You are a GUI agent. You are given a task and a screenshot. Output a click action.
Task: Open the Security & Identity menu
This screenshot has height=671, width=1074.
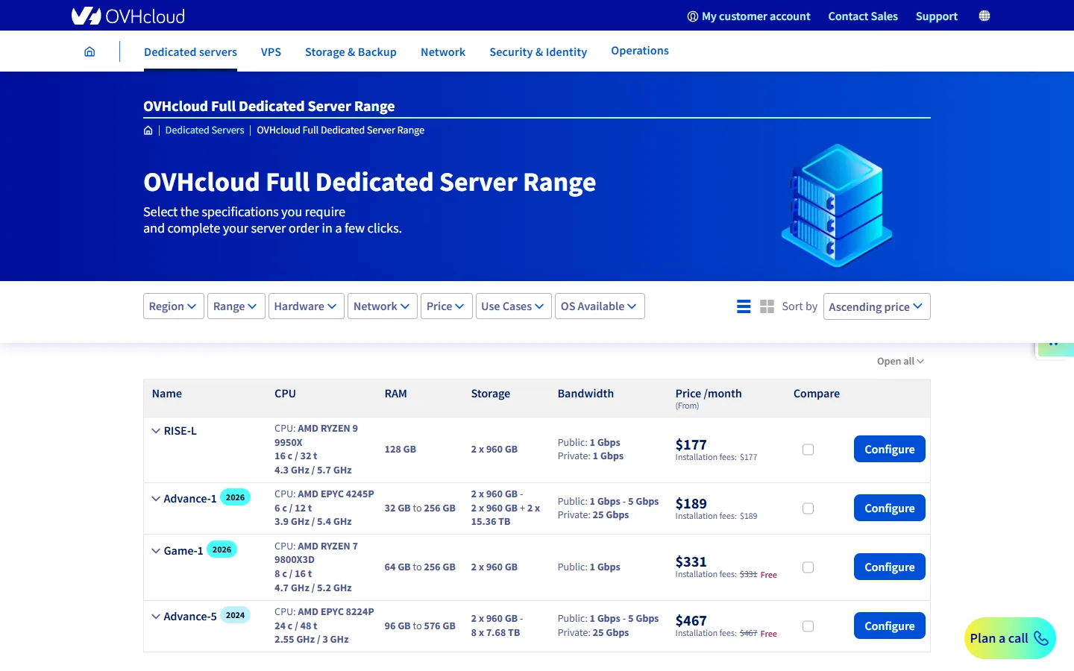(x=538, y=52)
